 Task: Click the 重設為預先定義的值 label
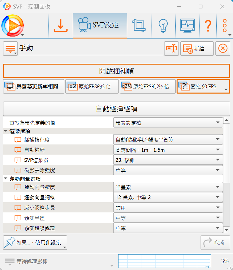[x=32, y=123]
